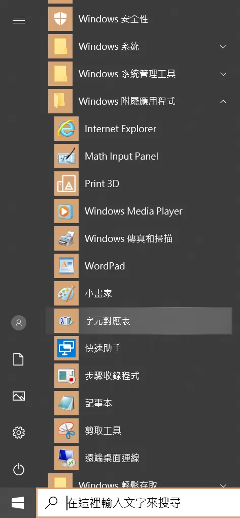This screenshot has width=240, height=518.
Task: Open the 字元對應表 icon
Action: 66,320
